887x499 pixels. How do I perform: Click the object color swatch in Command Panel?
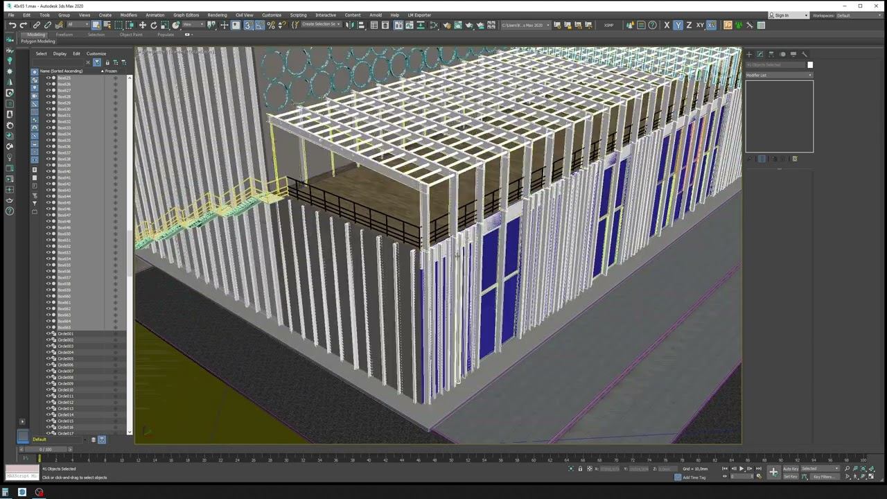(x=810, y=65)
